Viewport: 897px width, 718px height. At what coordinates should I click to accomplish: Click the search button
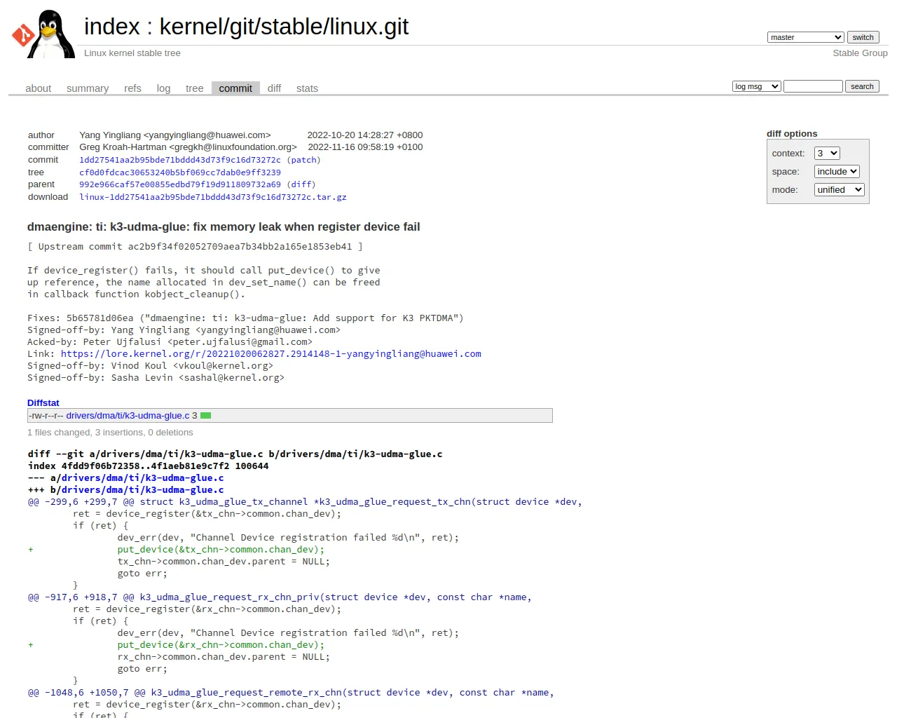(x=862, y=86)
